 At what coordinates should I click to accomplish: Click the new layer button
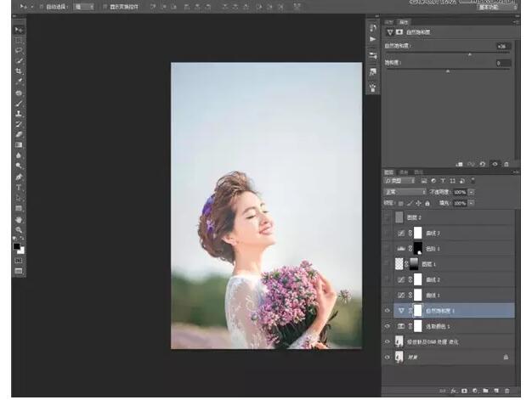pyautogui.click(x=496, y=390)
